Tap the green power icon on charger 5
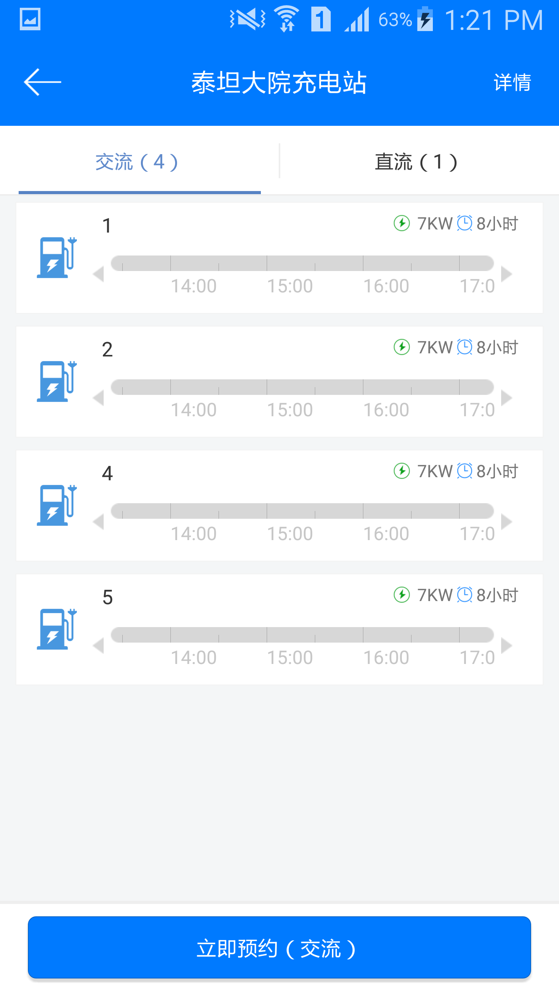Screen dimensions: 559x994 [x=402, y=595]
